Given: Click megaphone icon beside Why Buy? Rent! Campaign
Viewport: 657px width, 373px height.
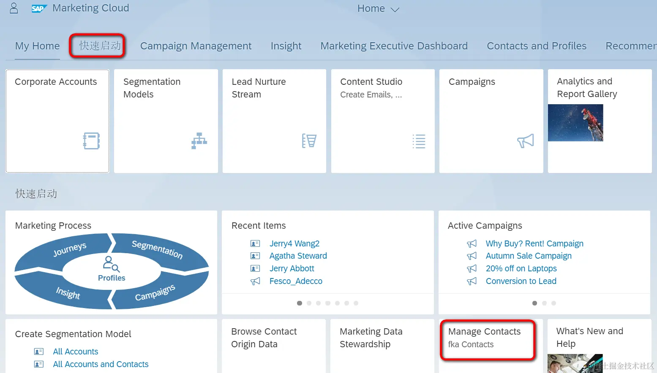Looking at the screenshot, I should pyautogui.click(x=472, y=243).
